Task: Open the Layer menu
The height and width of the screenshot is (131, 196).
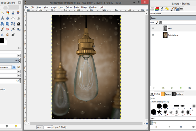Action: point(61,7)
